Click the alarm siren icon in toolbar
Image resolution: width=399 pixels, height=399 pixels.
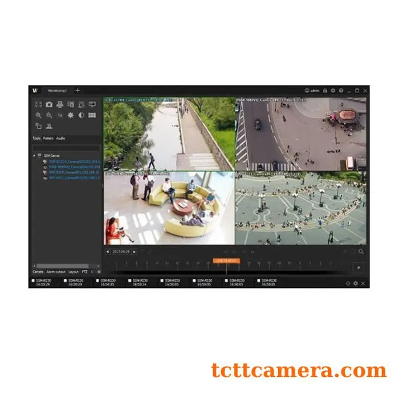49,125
